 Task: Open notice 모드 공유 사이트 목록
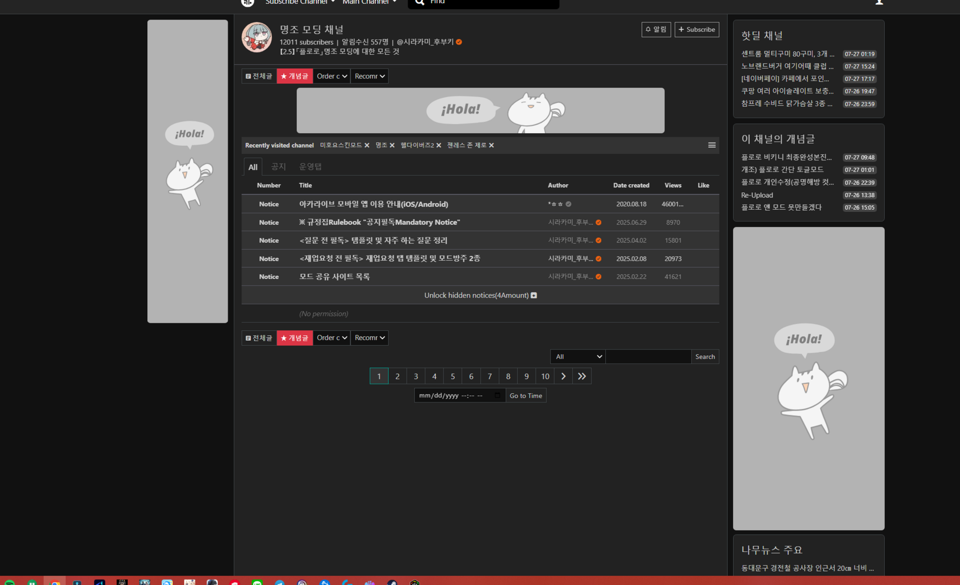pyautogui.click(x=335, y=277)
